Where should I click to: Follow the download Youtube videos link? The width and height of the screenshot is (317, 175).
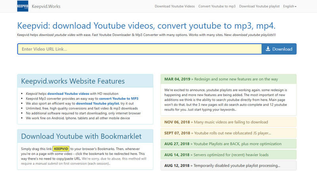pyautogui.click(x=68, y=94)
